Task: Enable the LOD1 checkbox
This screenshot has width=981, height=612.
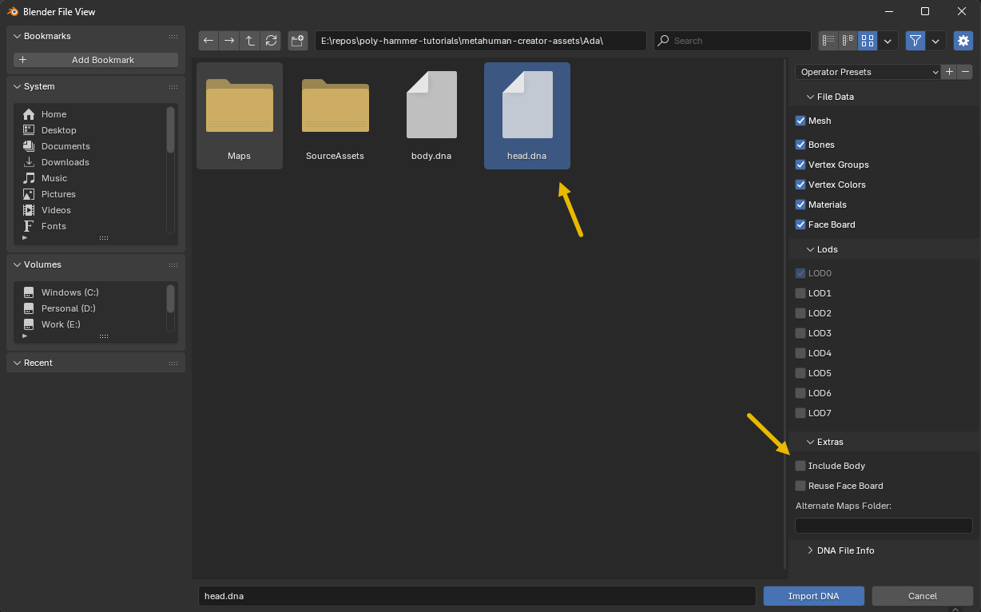Action: coord(800,293)
